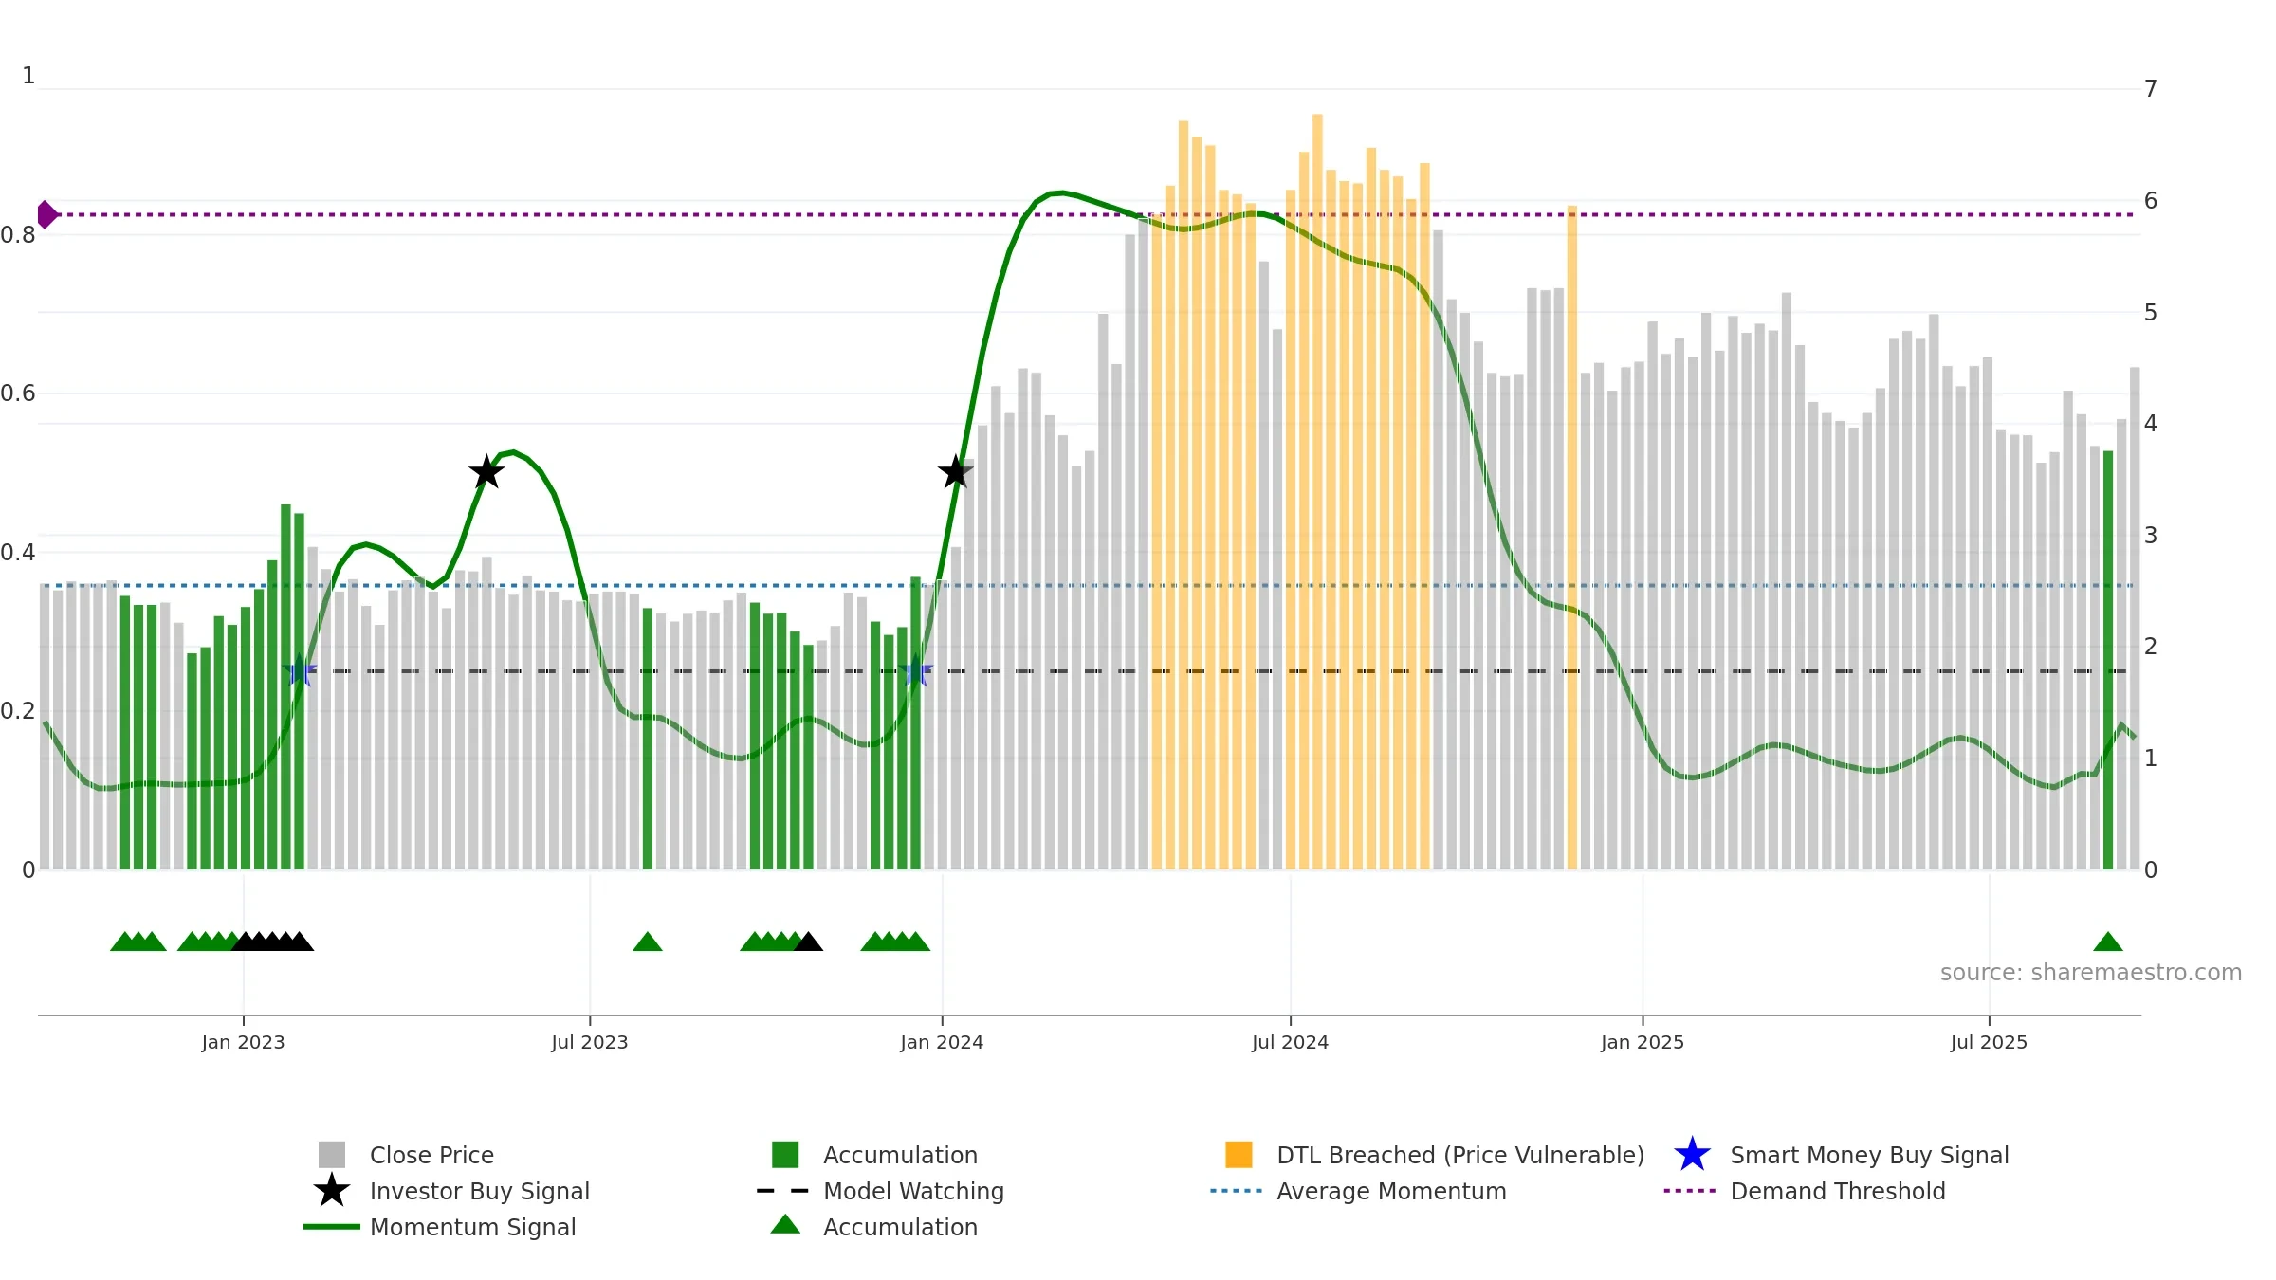Click the isolated orange bar before Jan 2025
The image size is (2276, 1280).
tap(1572, 538)
